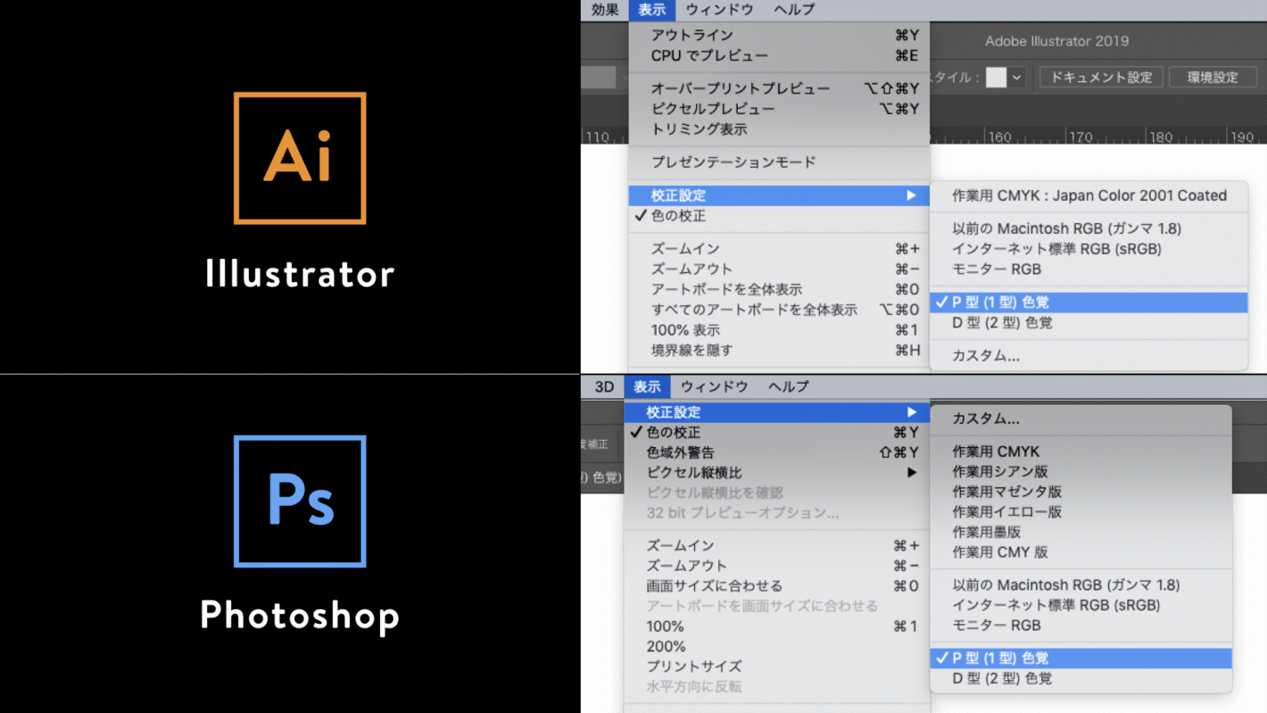Choose ズームアウト in Photoshop menu
Screen dimensions: 1267x713
click(777, 566)
